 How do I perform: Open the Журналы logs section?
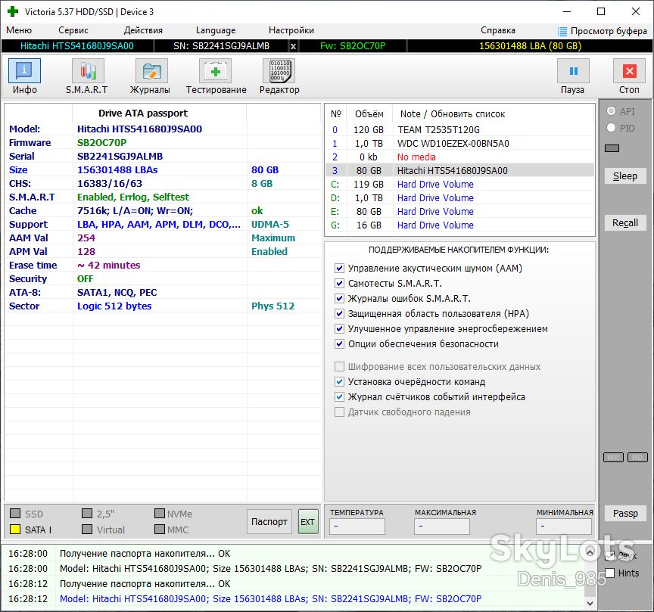[150, 76]
